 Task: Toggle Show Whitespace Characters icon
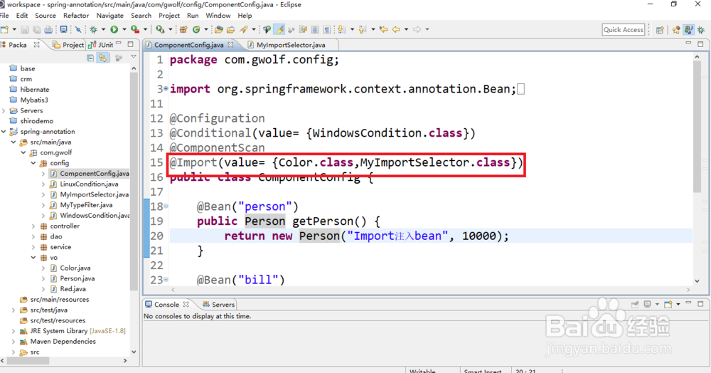coord(326,29)
